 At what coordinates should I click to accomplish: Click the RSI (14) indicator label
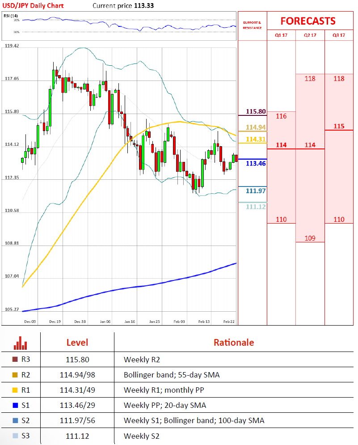(10, 16)
